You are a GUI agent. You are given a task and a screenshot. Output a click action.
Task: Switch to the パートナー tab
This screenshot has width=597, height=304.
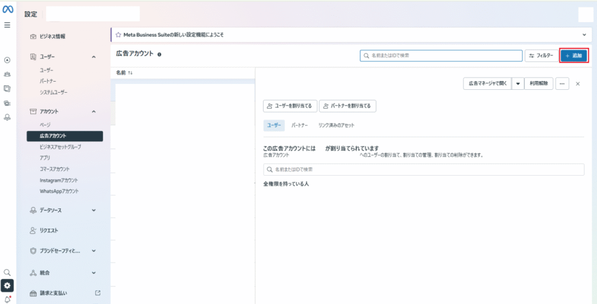pyautogui.click(x=300, y=125)
